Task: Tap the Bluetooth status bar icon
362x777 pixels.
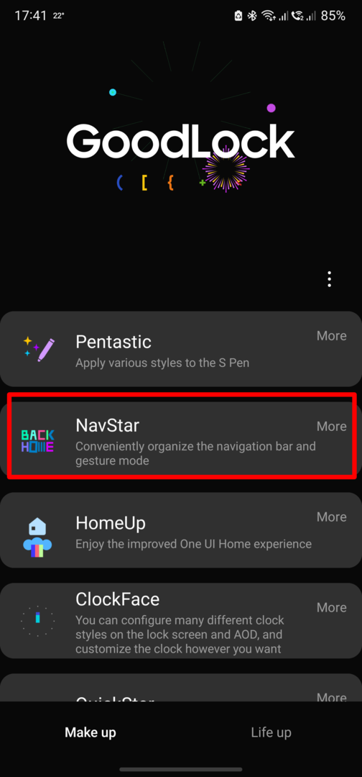Action: click(x=252, y=15)
